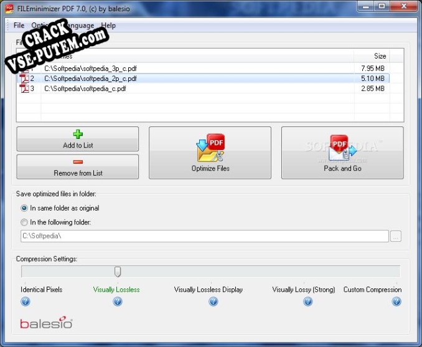Click the Remove from List button
This screenshot has height=347, width=422.
(x=78, y=166)
